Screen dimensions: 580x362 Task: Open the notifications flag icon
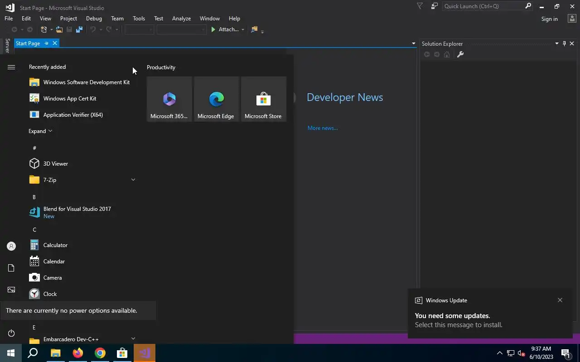click(420, 6)
